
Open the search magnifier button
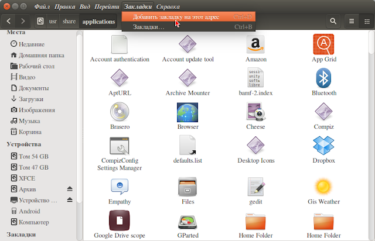[333, 21]
